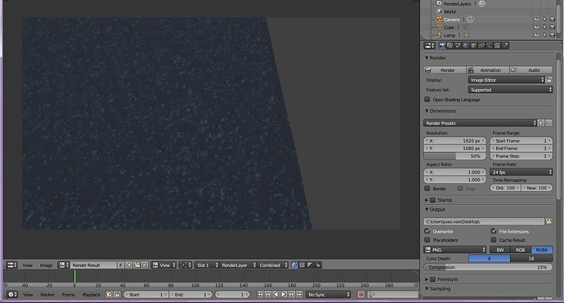Disable the Overwrite checkbox
This screenshot has width=564, height=303.
pos(427,231)
